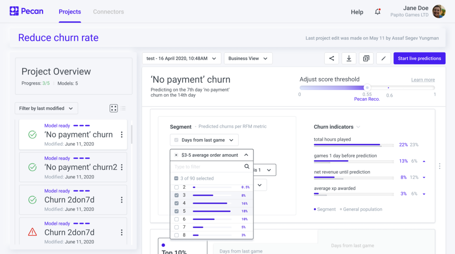Click the share icon button
Screen dimensions: 455x254
tap(332, 58)
